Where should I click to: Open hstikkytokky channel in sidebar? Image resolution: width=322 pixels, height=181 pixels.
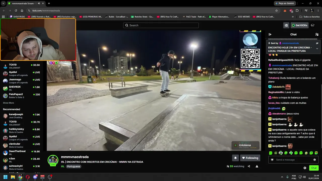pyautogui.click(x=21, y=130)
